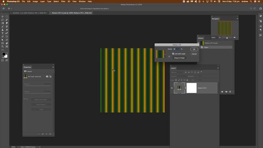Toggle Link with Layer checkbox
This screenshot has width=263, height=148.
pos(173,54)
